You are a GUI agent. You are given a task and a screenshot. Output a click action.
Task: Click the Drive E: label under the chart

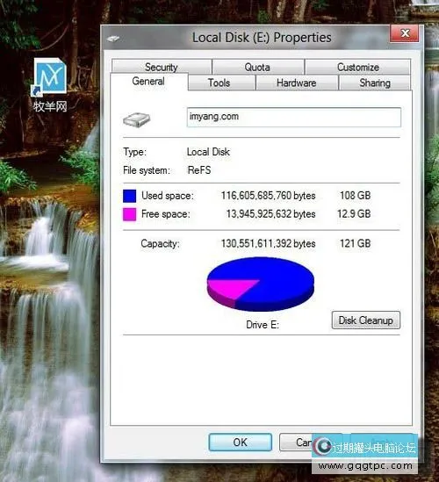click(x=263, y=325)
